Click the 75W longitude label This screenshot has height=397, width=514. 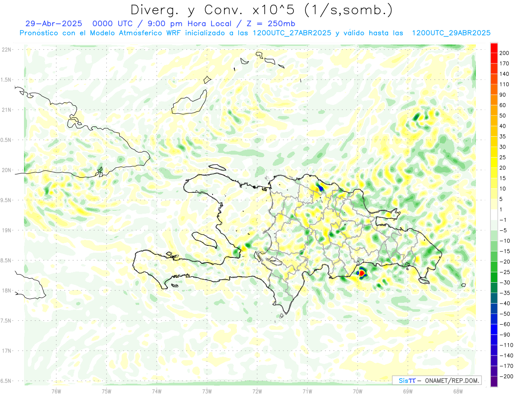click(107, 391)
